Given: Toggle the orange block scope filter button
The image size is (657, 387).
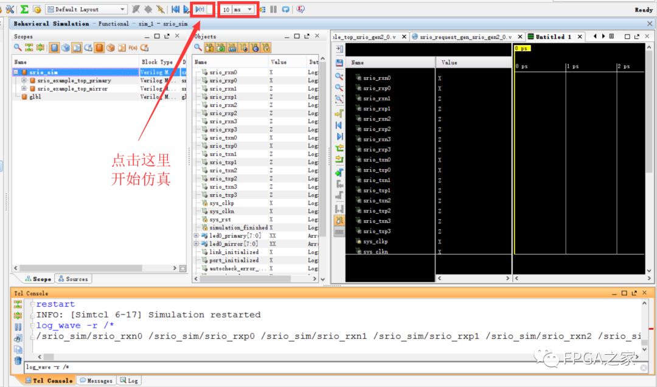Looking at the screenshot, I should (99, 48).
